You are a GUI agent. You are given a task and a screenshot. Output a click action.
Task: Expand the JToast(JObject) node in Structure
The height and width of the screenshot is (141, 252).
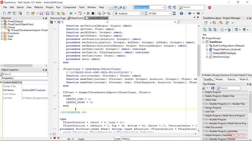2,21
